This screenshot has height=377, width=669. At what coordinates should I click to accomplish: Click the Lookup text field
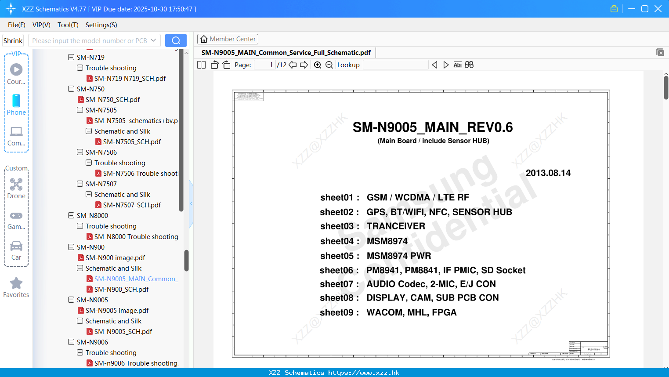(x=395, y=65)
